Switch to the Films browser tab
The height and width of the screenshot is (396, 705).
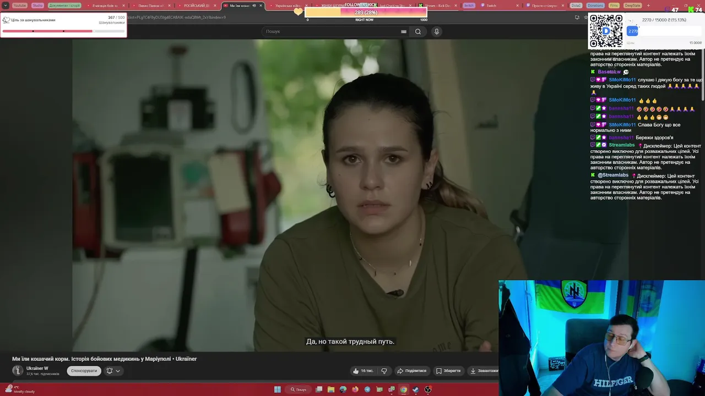pyautogui.click(x=614, y=5)
